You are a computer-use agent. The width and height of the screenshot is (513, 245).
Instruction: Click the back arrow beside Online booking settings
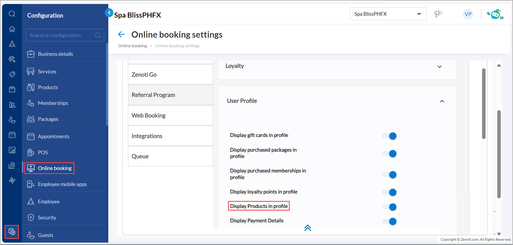[121, 34]
